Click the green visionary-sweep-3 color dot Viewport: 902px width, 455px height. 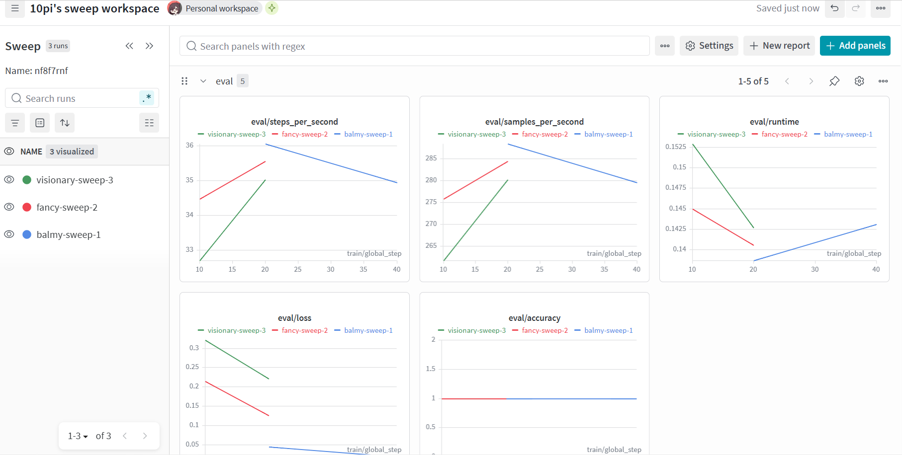27,180
